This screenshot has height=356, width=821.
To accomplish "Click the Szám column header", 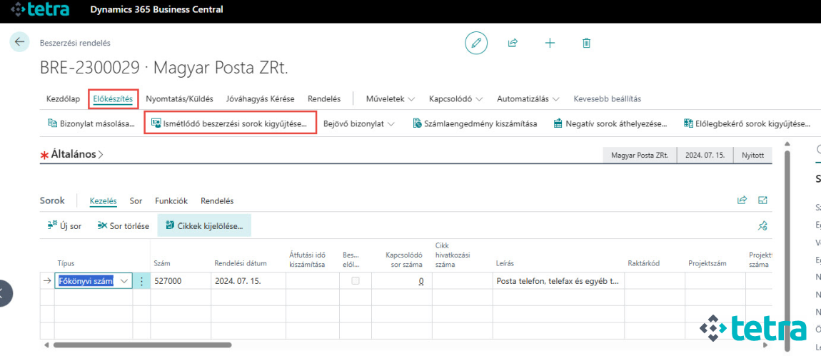I will coord(162,263).
